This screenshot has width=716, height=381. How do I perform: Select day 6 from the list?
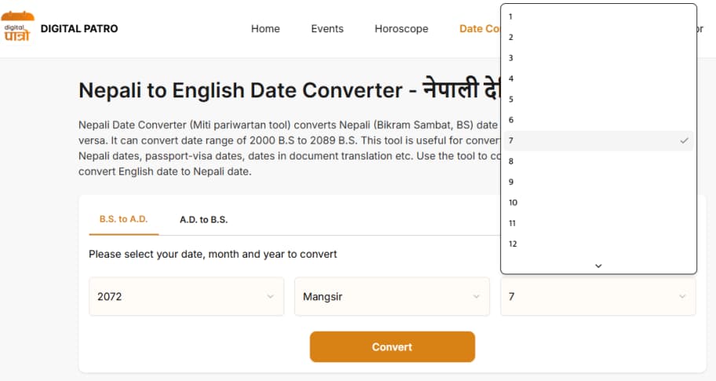tap(599, 119)
